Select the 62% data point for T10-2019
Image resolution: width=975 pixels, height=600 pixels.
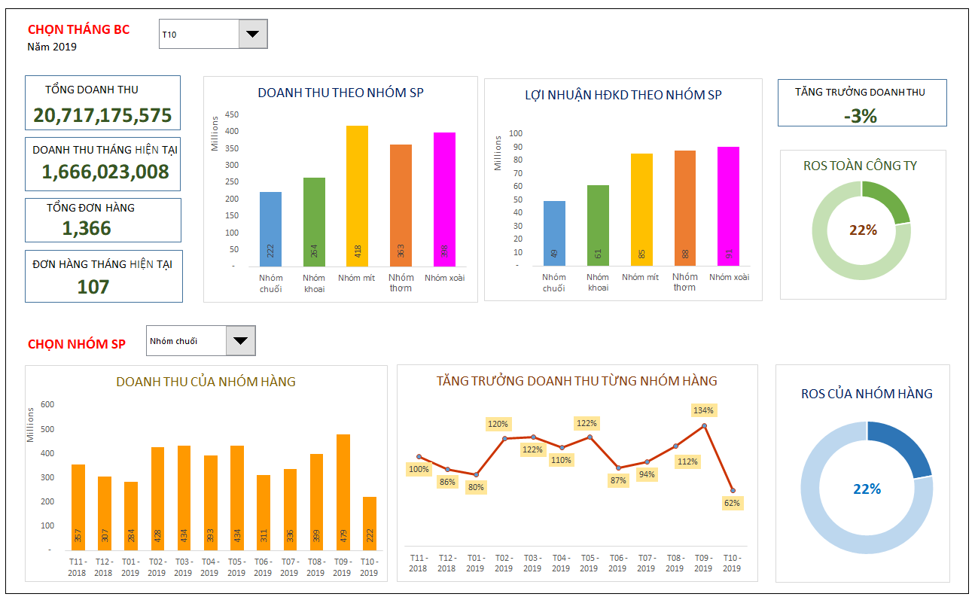tap(733, 491)
